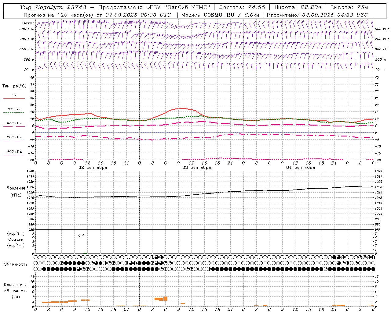Click the (гПа) unit under Давление
The width and height of the screenshot is (391, 312).
pyautogui.click(x=16, y=195)
